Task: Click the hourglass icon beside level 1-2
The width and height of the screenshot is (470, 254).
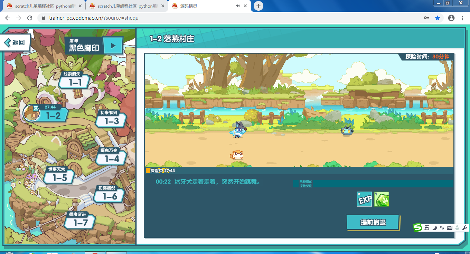Action: (x=36, y=109)
